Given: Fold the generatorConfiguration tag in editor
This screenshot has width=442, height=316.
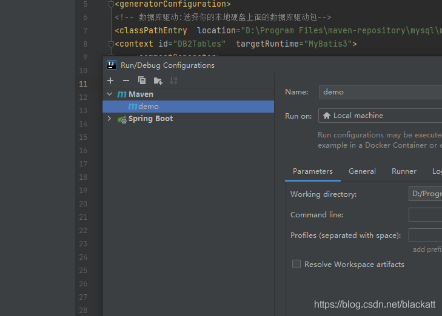Looking at the screenshot, I should click(x=111, y=4).
